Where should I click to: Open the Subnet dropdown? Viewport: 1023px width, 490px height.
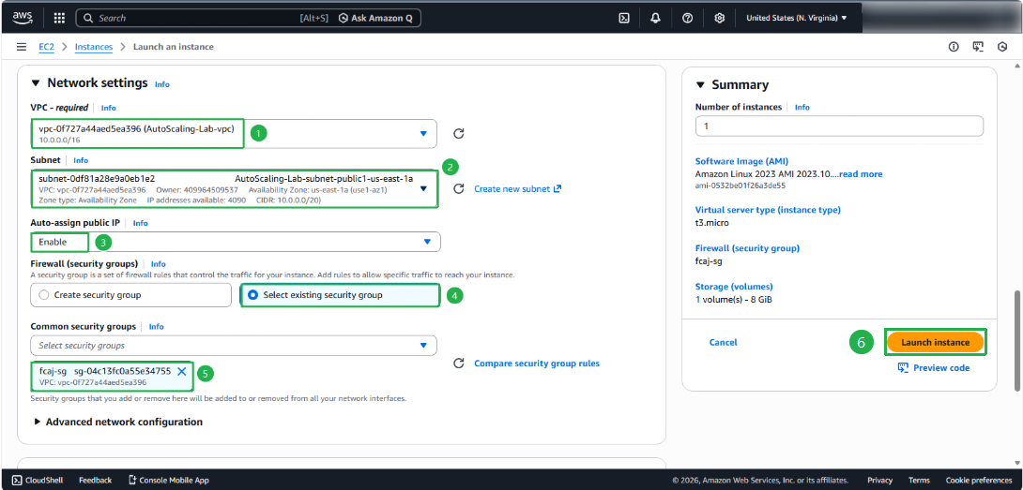pyautogui.click(x=234, y=189)
